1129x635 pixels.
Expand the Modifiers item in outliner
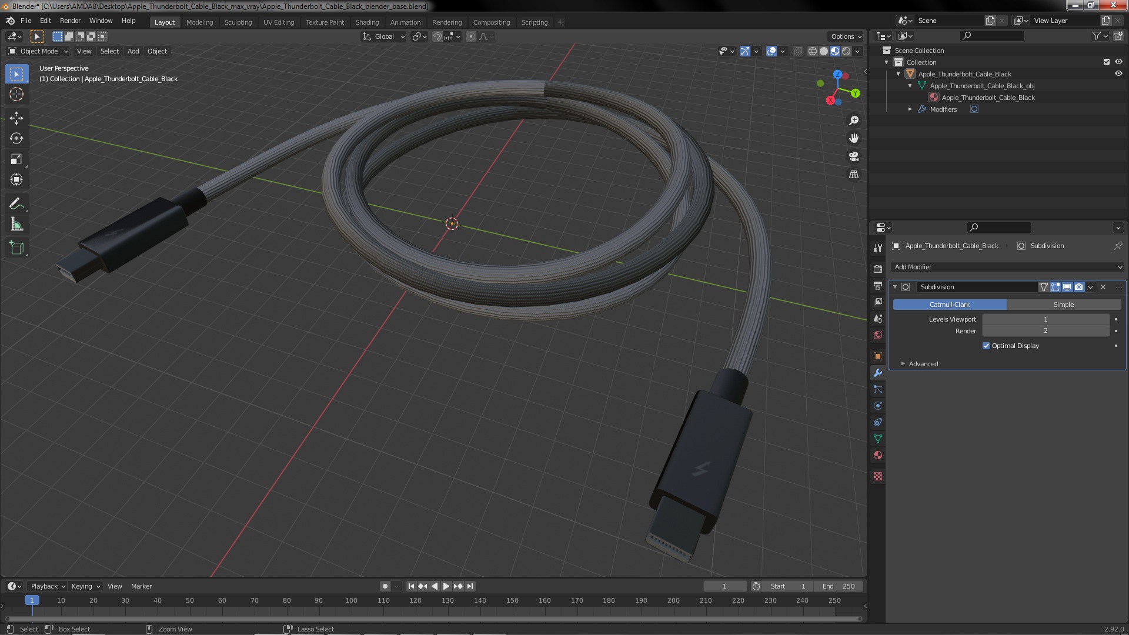910,109
